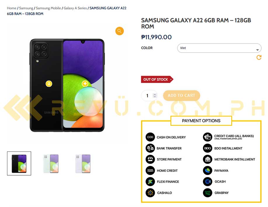Screen dimensions: 268x207
Task: Click the GCash payment icon
Action: (208, 182)
